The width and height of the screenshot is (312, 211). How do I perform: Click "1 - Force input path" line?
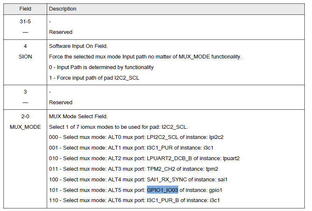94,78
